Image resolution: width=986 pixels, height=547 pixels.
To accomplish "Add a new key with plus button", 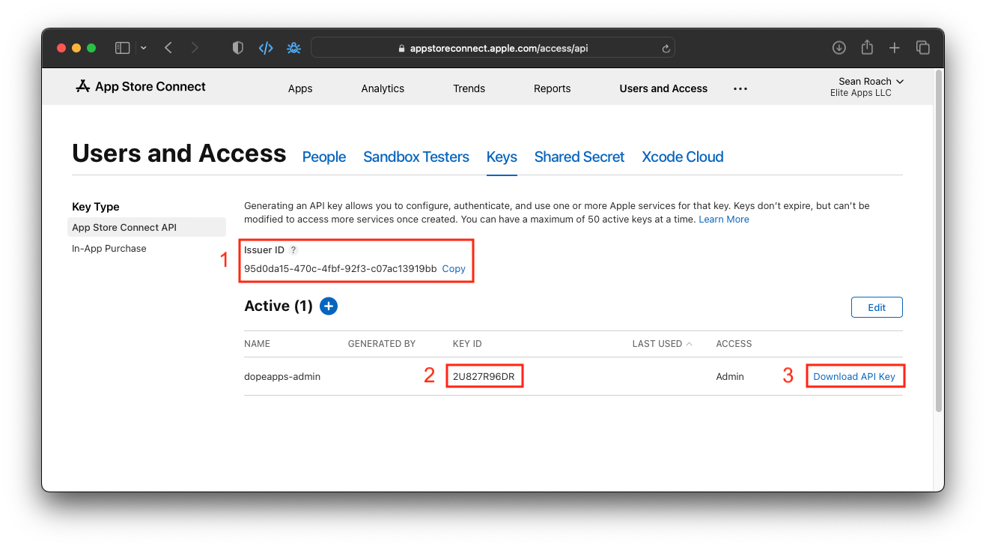I will click(329, 306).
